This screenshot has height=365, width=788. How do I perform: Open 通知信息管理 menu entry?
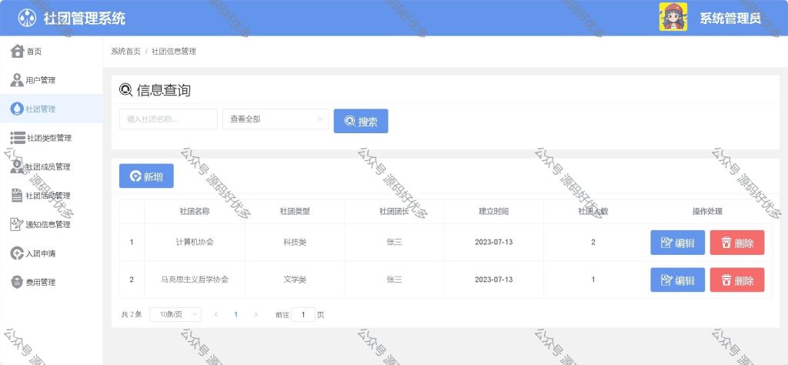[52, 224]
